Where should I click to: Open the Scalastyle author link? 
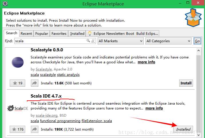click(44, 69)
